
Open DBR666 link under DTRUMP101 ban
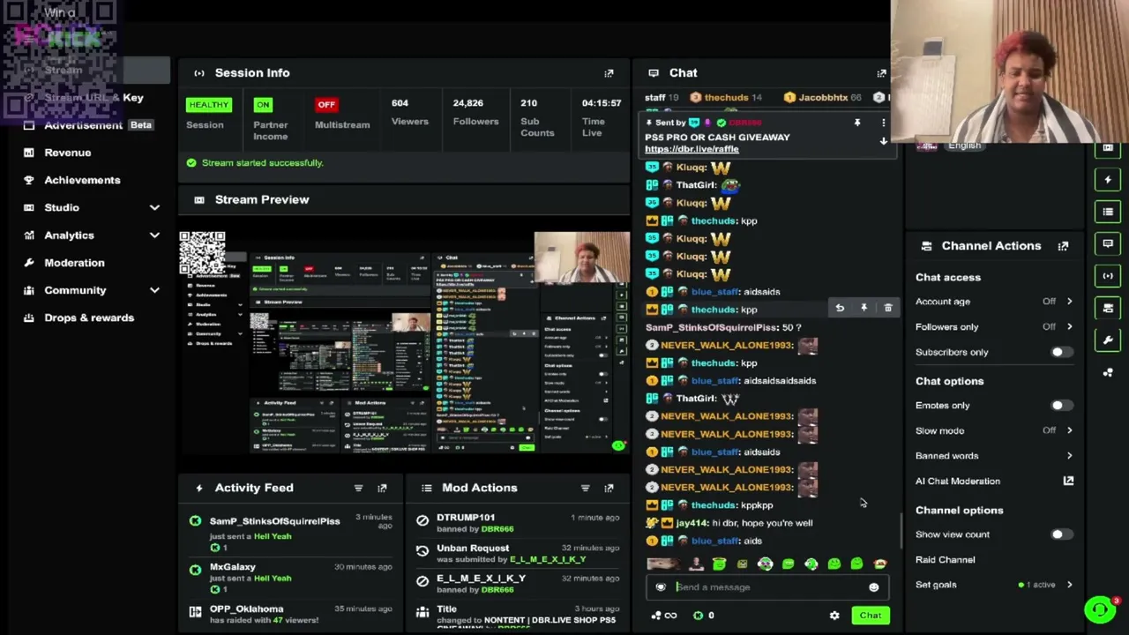(497, 529)
